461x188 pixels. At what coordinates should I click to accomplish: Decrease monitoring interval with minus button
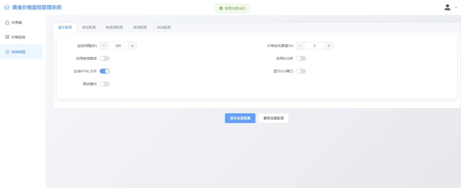click(x=104, y=46)
